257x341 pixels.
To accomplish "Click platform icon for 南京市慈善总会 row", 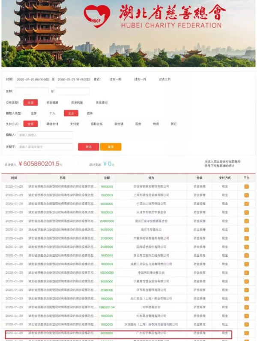I will coord(246,230).
